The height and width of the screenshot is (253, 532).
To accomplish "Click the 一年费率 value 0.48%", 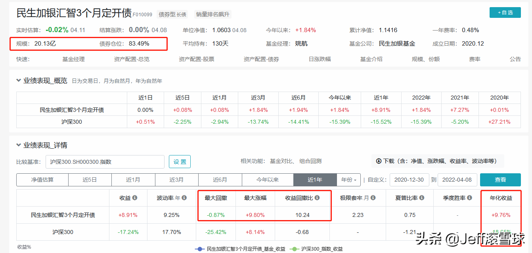I will tap(471, 30).
